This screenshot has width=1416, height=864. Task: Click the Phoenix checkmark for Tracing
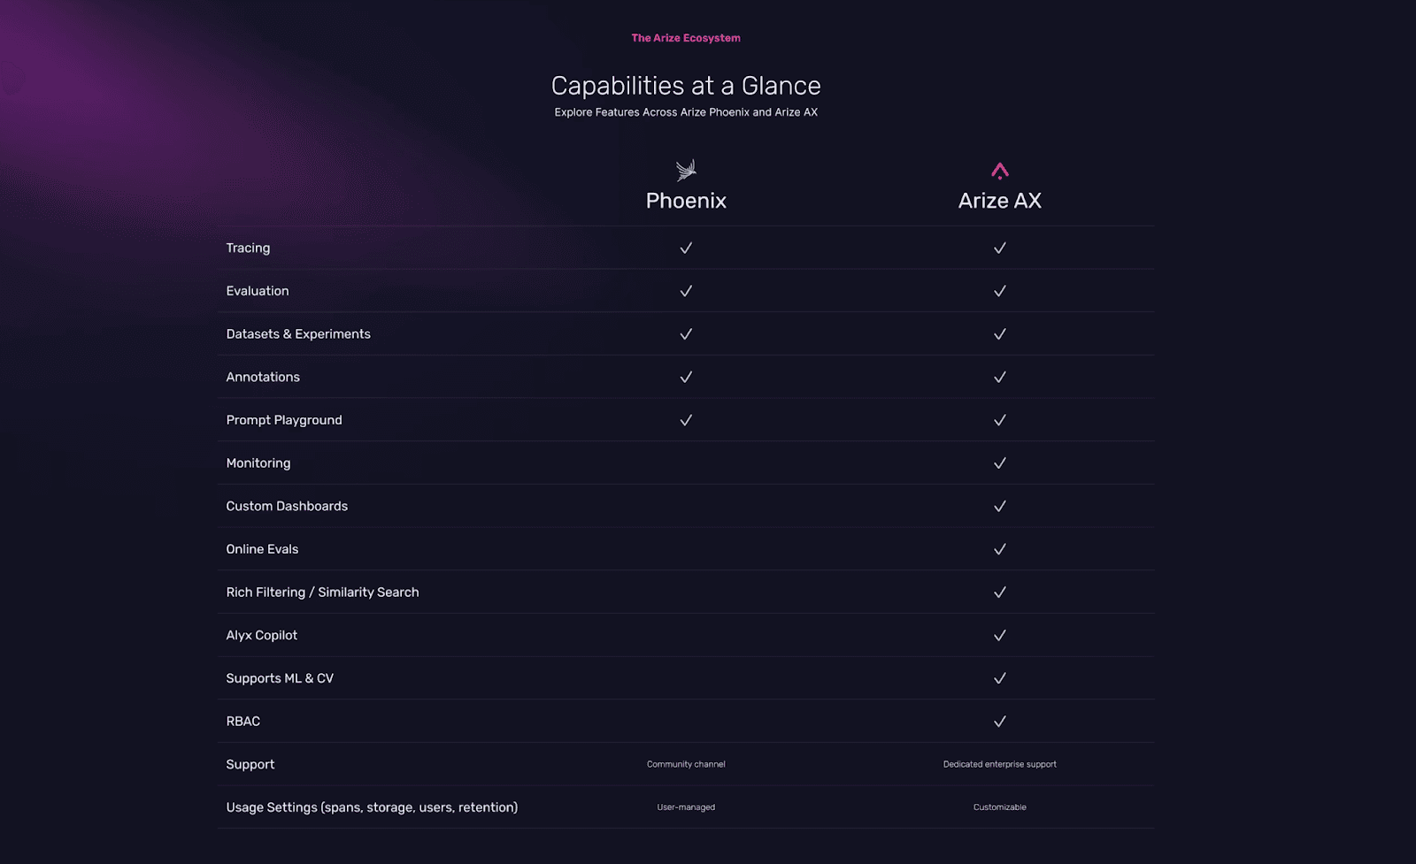pyautogui.click(x=686, y=248)
